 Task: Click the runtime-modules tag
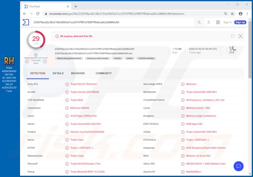click(146, 58)
